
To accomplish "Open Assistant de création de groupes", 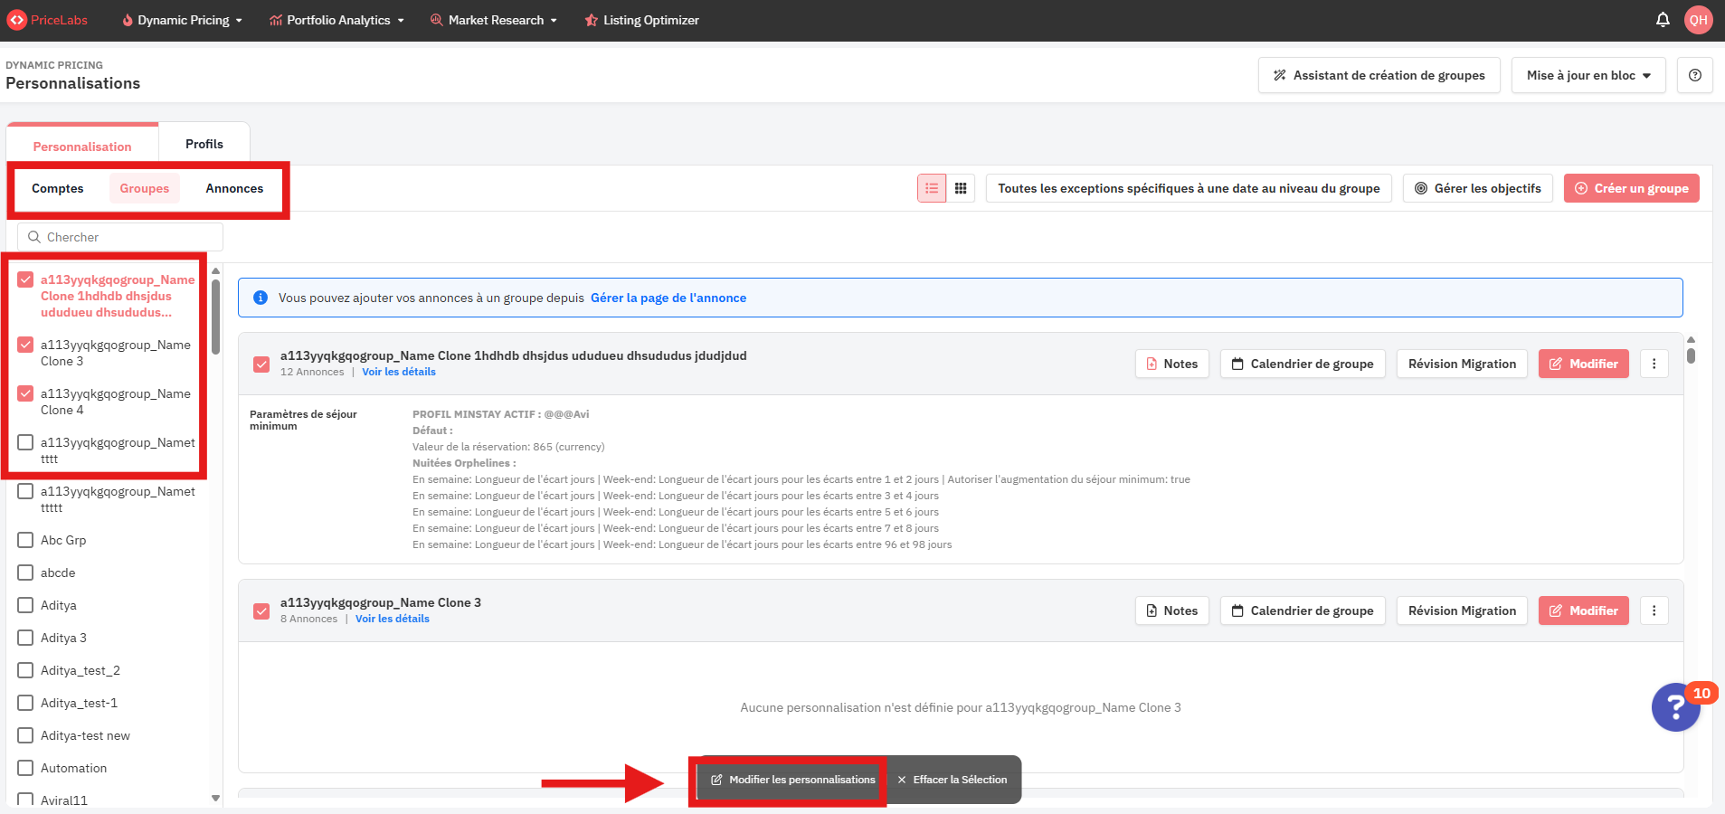I will [1379, 75].
